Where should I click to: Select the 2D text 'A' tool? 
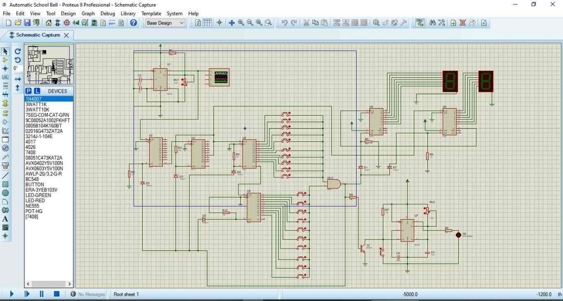[6, 219]
